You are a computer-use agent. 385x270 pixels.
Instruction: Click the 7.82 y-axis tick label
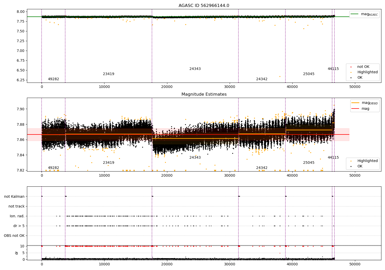(x=21, y=170)
